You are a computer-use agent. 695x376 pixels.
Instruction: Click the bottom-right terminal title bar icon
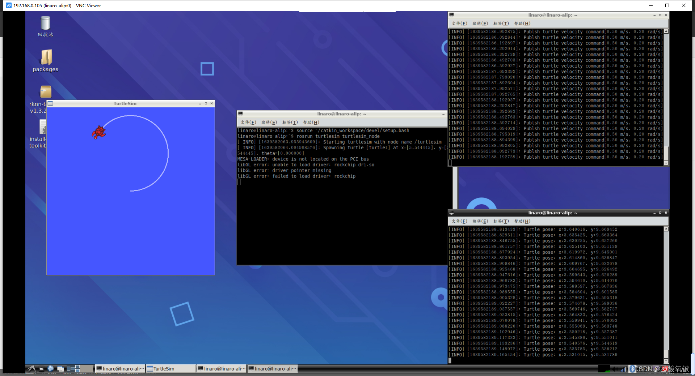(x=451, y=213)
